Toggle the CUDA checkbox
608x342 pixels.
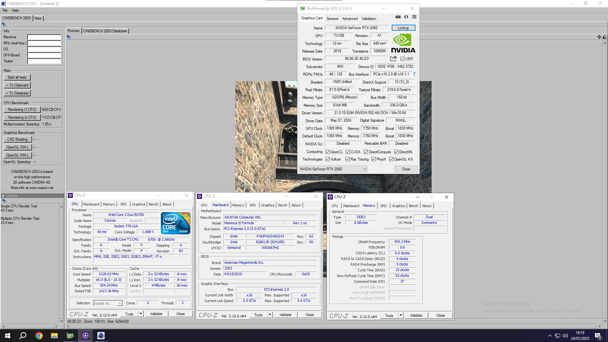tap(348, 152)
